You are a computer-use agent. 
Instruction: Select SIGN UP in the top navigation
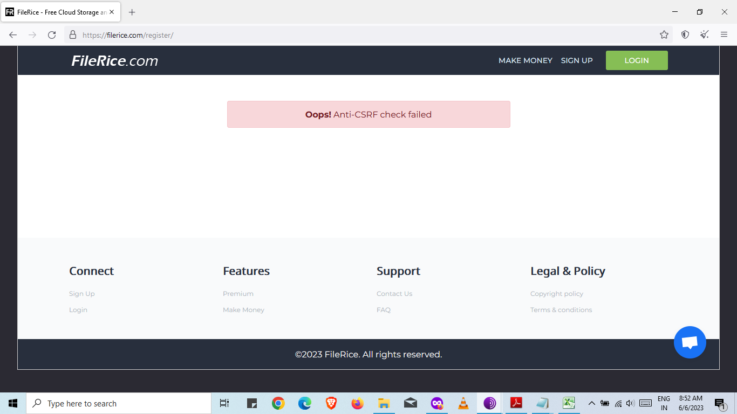point(576,60)
